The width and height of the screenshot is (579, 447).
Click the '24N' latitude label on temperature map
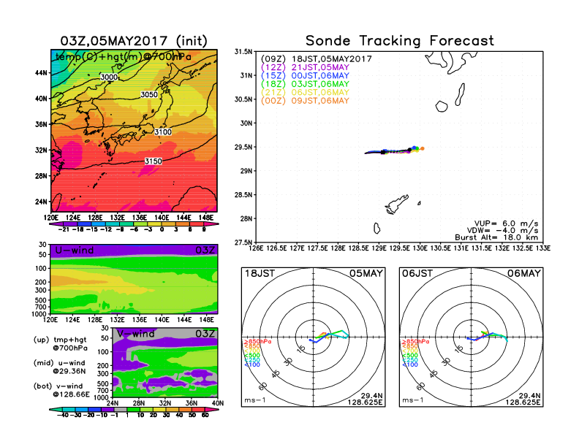coord(42,202)
